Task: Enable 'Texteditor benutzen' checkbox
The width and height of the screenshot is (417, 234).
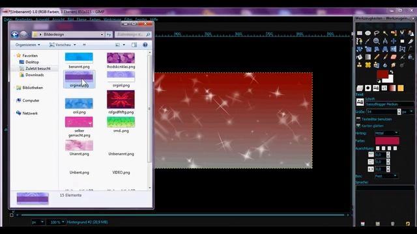Action: pyautogui.click(x=358, y=119)
